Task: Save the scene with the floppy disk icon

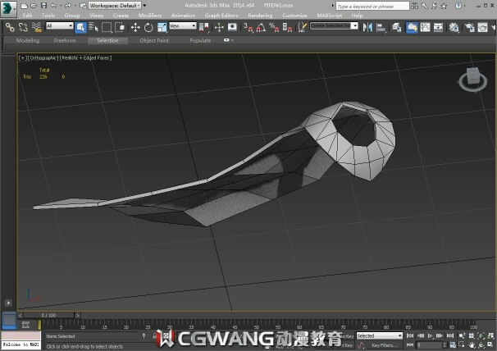Action: point(43,6)
